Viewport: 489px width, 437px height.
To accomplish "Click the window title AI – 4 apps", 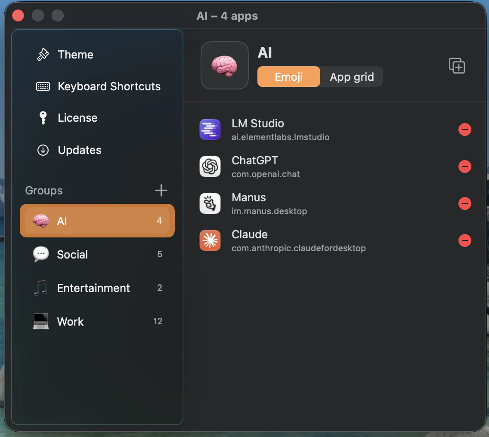I will 227,16.
